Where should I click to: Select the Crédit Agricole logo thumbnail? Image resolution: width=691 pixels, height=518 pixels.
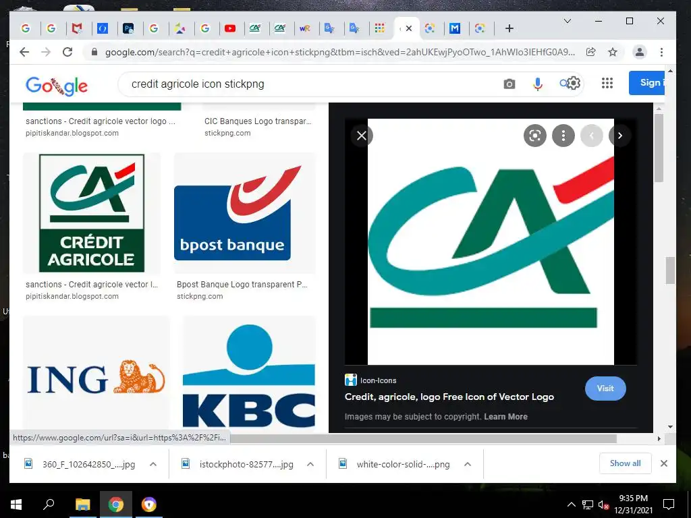(x=92, y=213)
